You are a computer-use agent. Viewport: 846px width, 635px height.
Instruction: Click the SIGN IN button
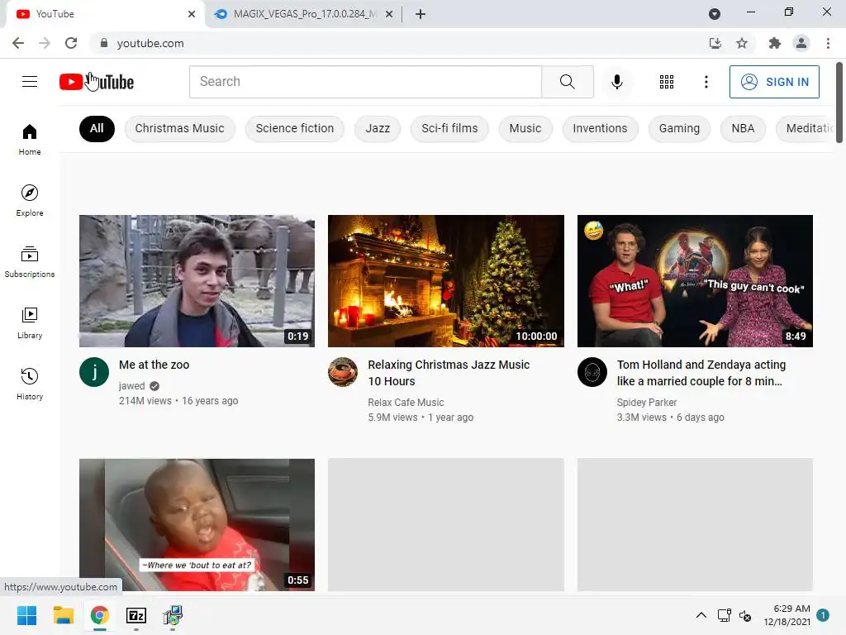[x=774, y=82]
